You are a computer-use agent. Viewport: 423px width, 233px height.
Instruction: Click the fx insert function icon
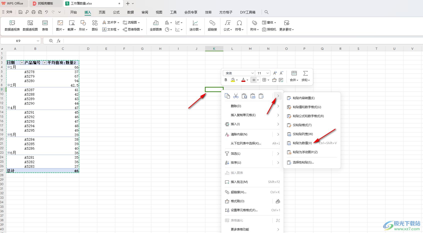click(59, 41)
